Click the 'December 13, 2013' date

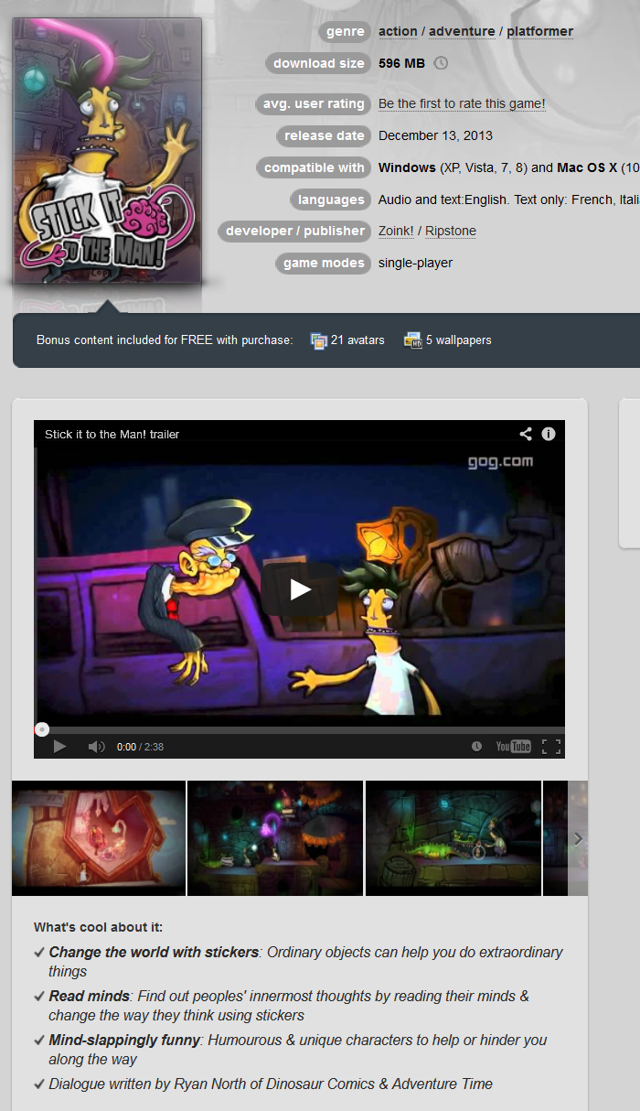point(435,135)
